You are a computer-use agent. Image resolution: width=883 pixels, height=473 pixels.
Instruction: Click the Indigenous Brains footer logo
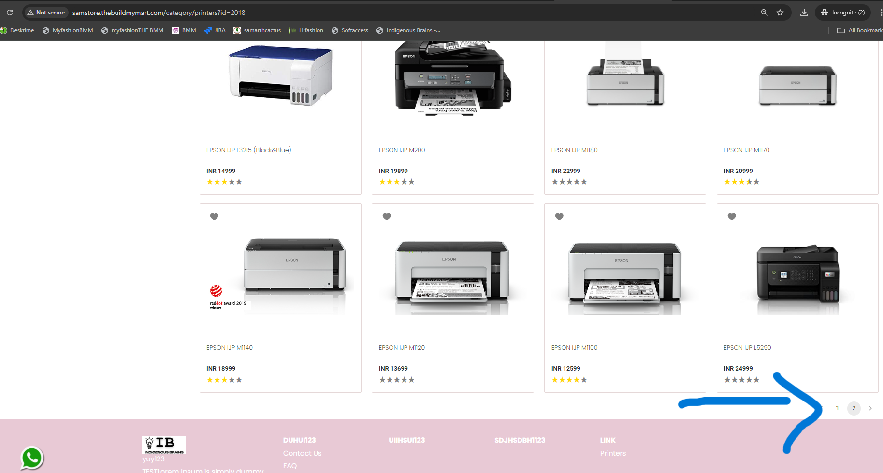pyautogui.click(x=164, y=445)
